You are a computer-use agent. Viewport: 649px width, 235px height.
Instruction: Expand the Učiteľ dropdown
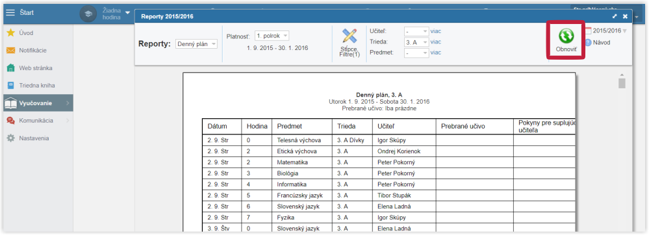(x=416, y=31)
